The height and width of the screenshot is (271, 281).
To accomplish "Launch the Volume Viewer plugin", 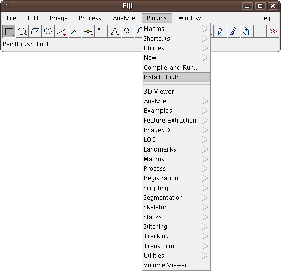I will click(x=176, y=265).
